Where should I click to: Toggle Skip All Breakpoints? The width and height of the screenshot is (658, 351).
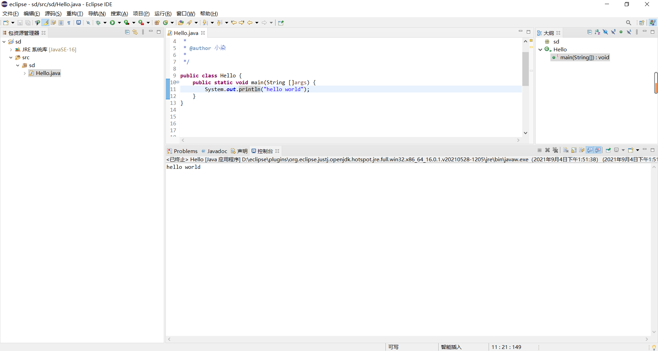click(x=88, y=23)
